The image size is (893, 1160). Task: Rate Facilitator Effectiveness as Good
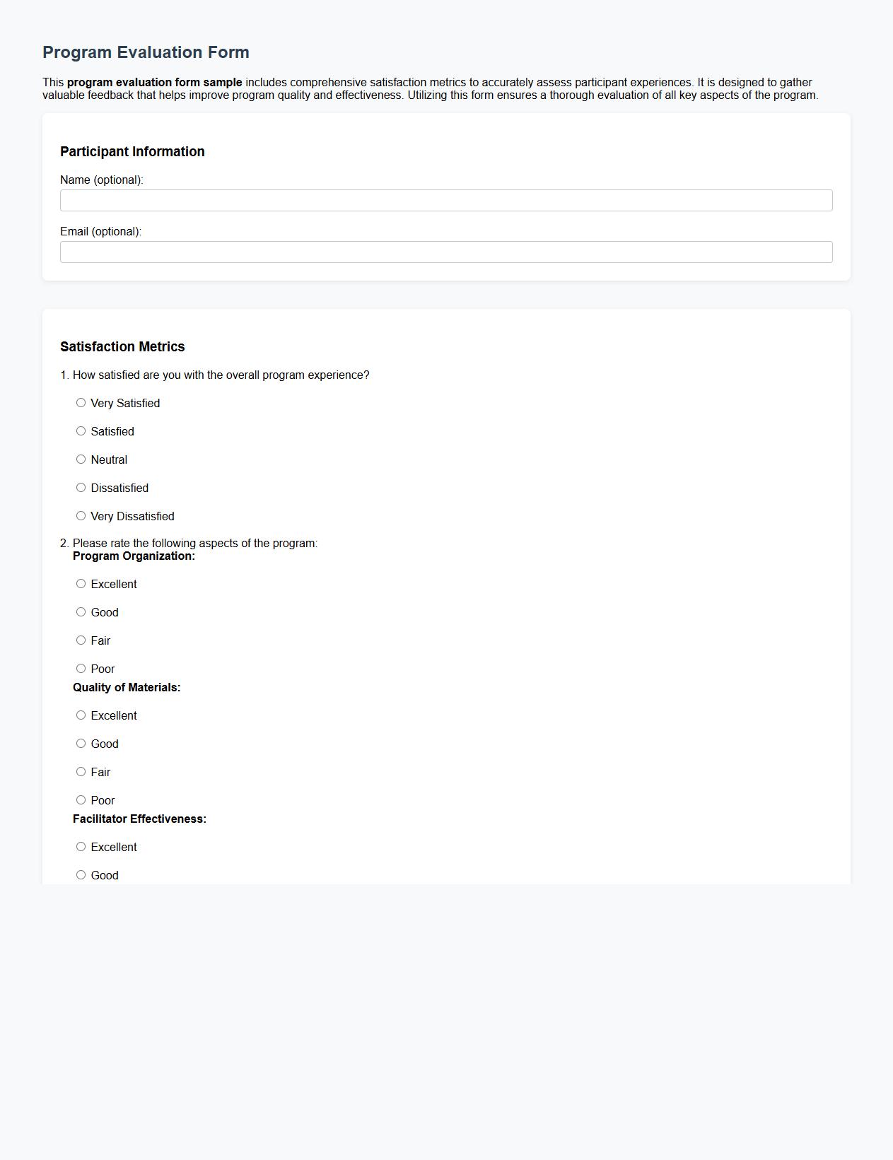click(80, 874)
